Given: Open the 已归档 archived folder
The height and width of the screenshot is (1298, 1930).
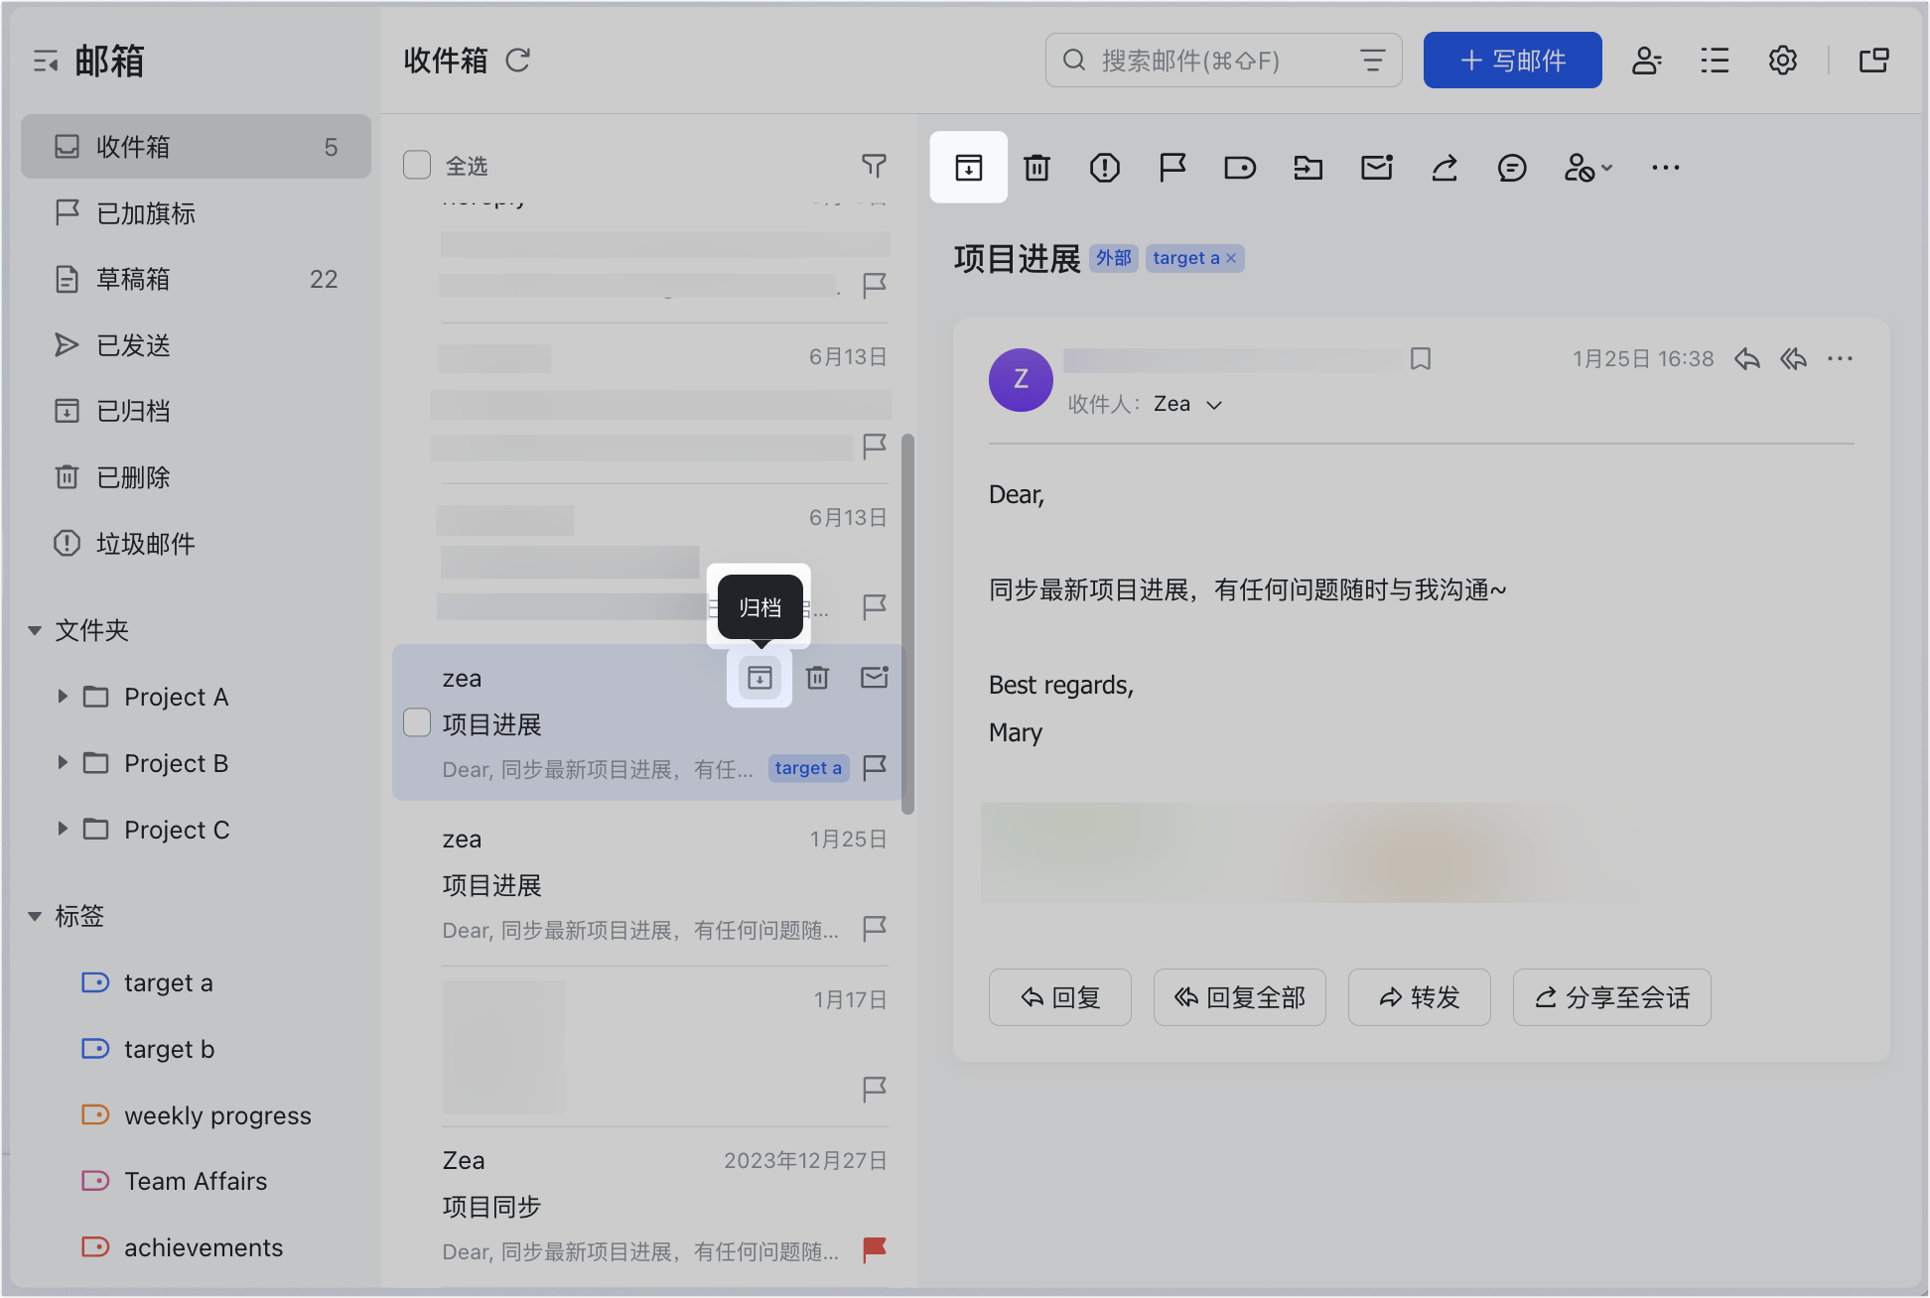Looking at the screenshot, I should (x=133, y=411).
